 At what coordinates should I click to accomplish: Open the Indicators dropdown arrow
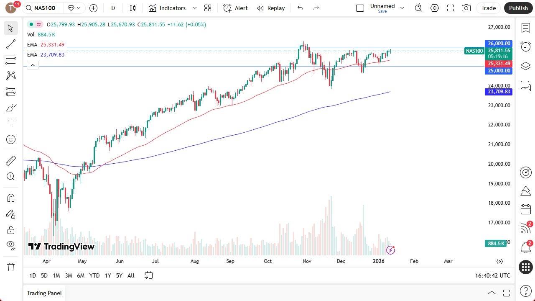click(194, 8)
